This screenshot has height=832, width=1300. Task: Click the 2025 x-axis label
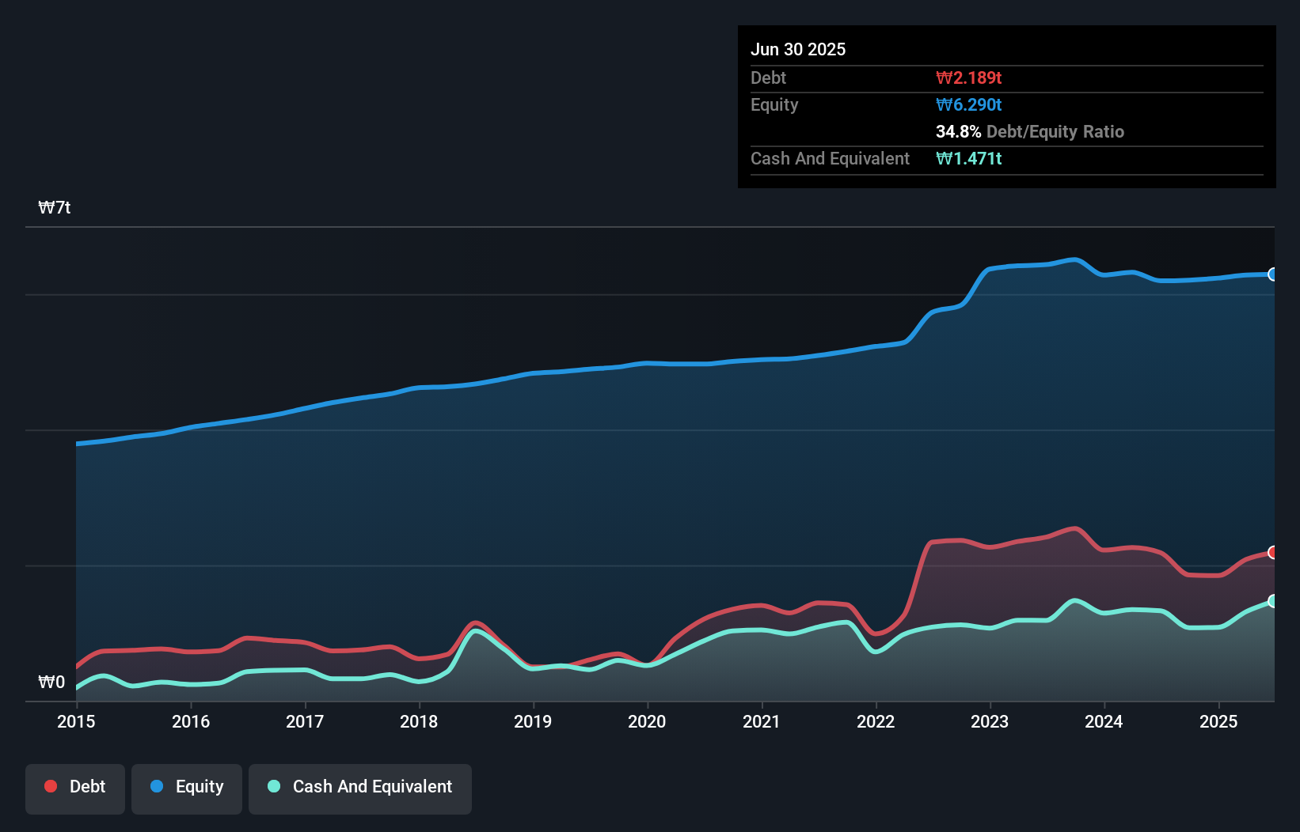point(1218,721)
